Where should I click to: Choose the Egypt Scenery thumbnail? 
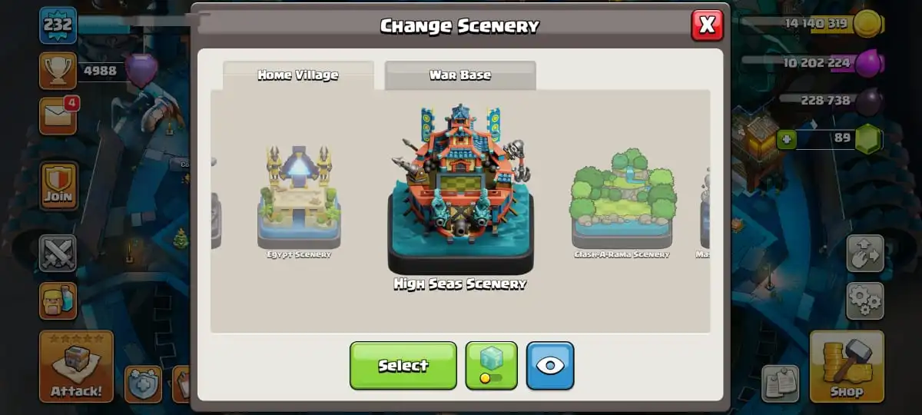click(299, 200)
